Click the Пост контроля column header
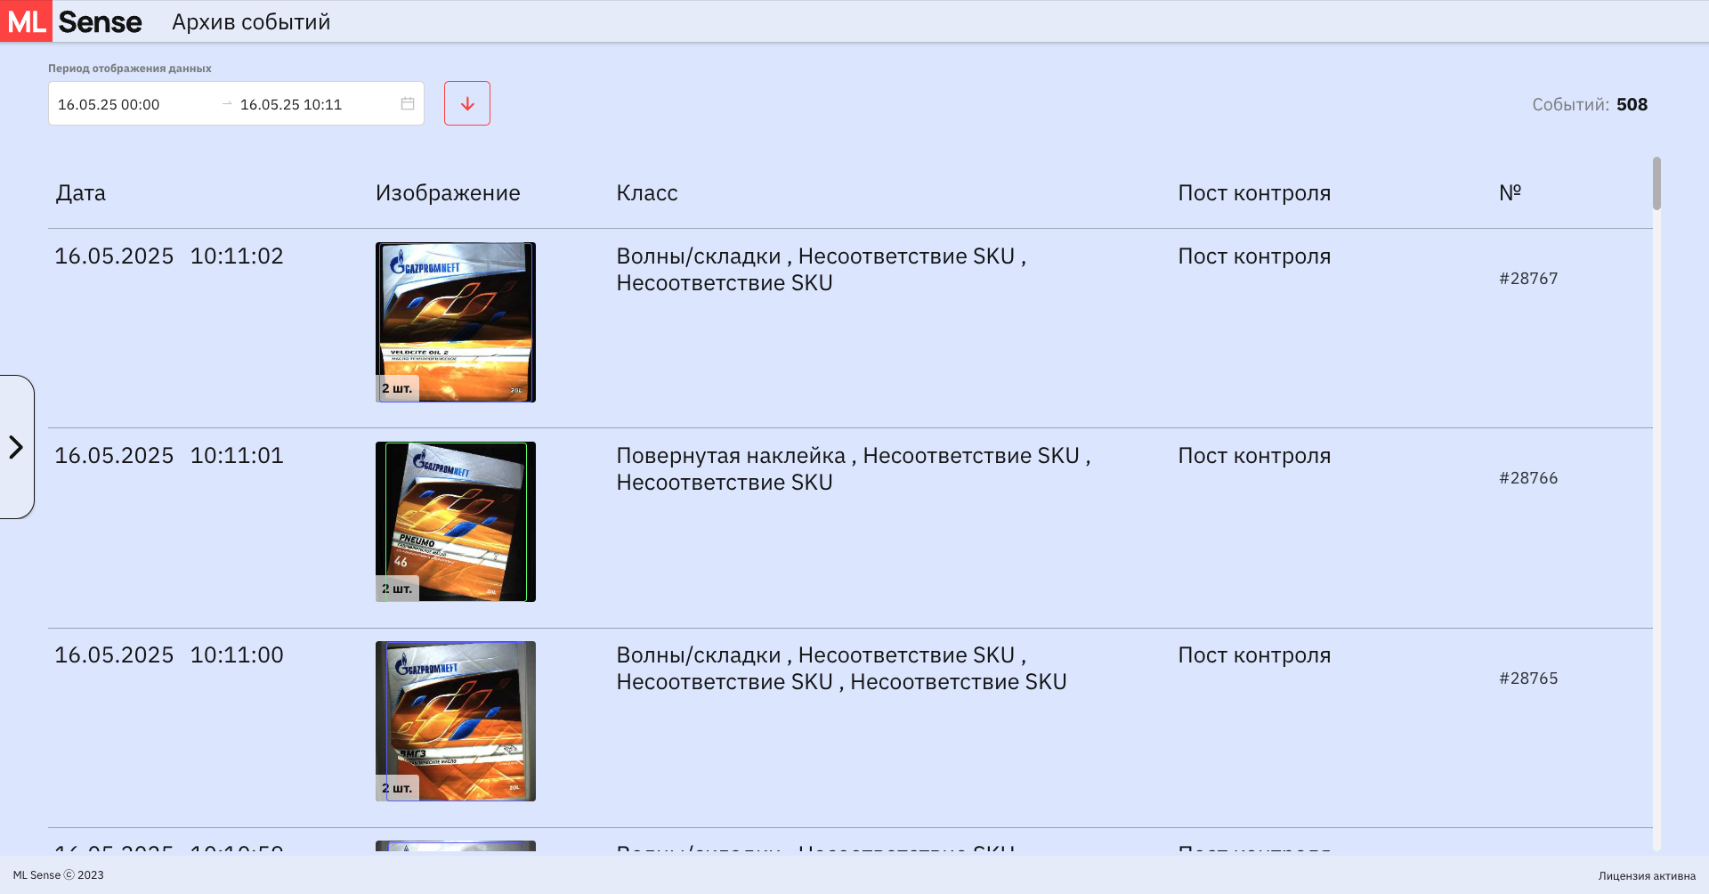 (x=1254, y=193)
